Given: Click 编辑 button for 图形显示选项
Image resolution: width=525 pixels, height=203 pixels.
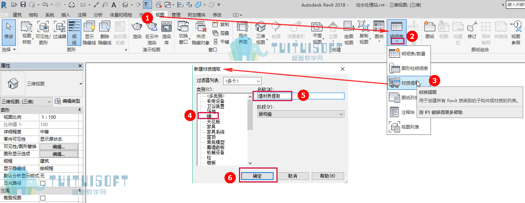Looking at the screenshot, I should pyautogui.click(x=59, y=154).
